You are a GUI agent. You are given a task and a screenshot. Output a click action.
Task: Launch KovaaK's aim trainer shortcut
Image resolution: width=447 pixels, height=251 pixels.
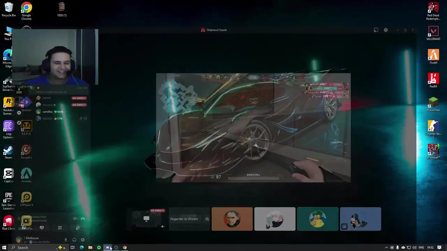[x=26, y=152]
